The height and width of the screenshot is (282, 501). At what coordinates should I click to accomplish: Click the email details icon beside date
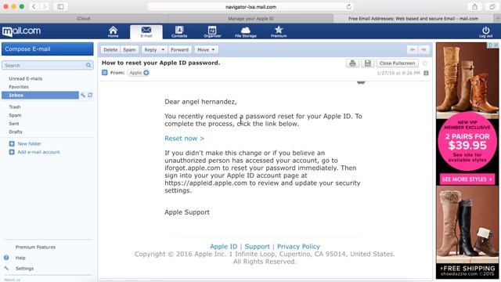click(426, 73)
